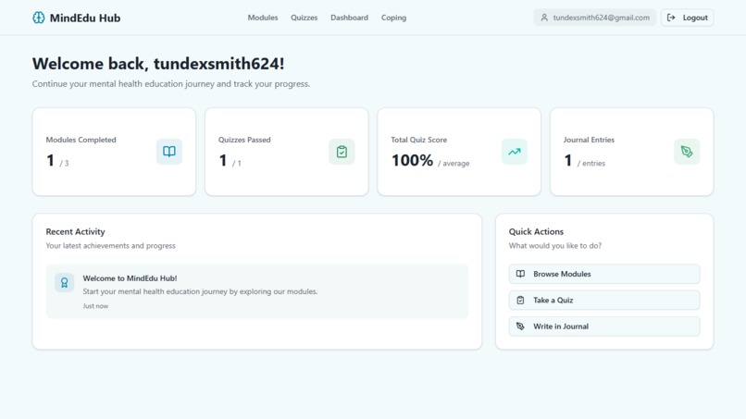The height and width of the screenshot is (419, 746).
Task: Click 'What would you like to do?' subtitle
Action: pyautogui.click(x=555, y=246)
